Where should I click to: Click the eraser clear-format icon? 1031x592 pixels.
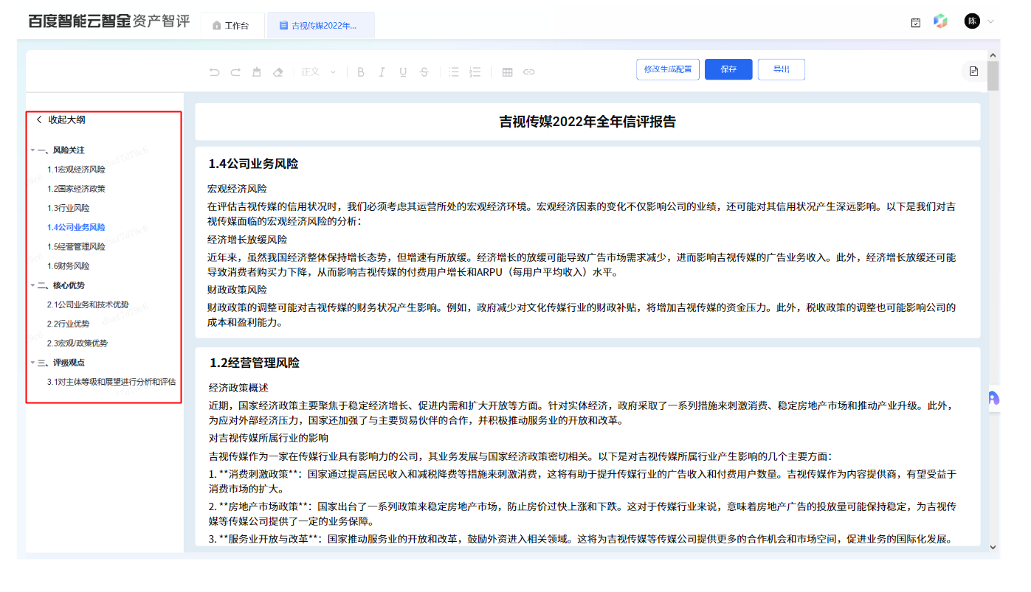point(278,72)
